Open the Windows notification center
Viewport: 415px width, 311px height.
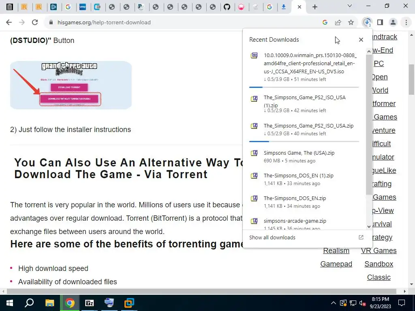point(402,303)
